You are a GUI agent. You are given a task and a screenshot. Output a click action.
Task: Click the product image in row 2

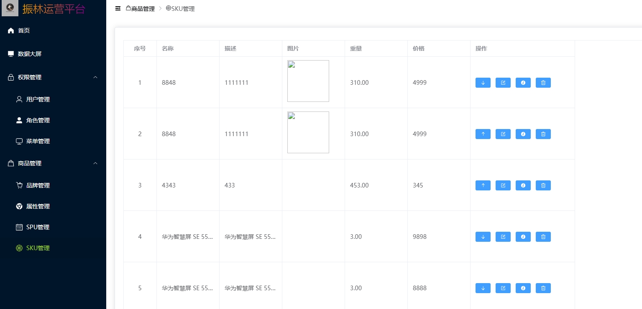308,132
